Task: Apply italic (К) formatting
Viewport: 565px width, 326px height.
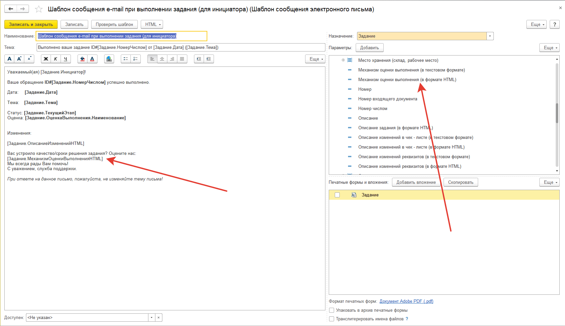Action: [56, 59]
